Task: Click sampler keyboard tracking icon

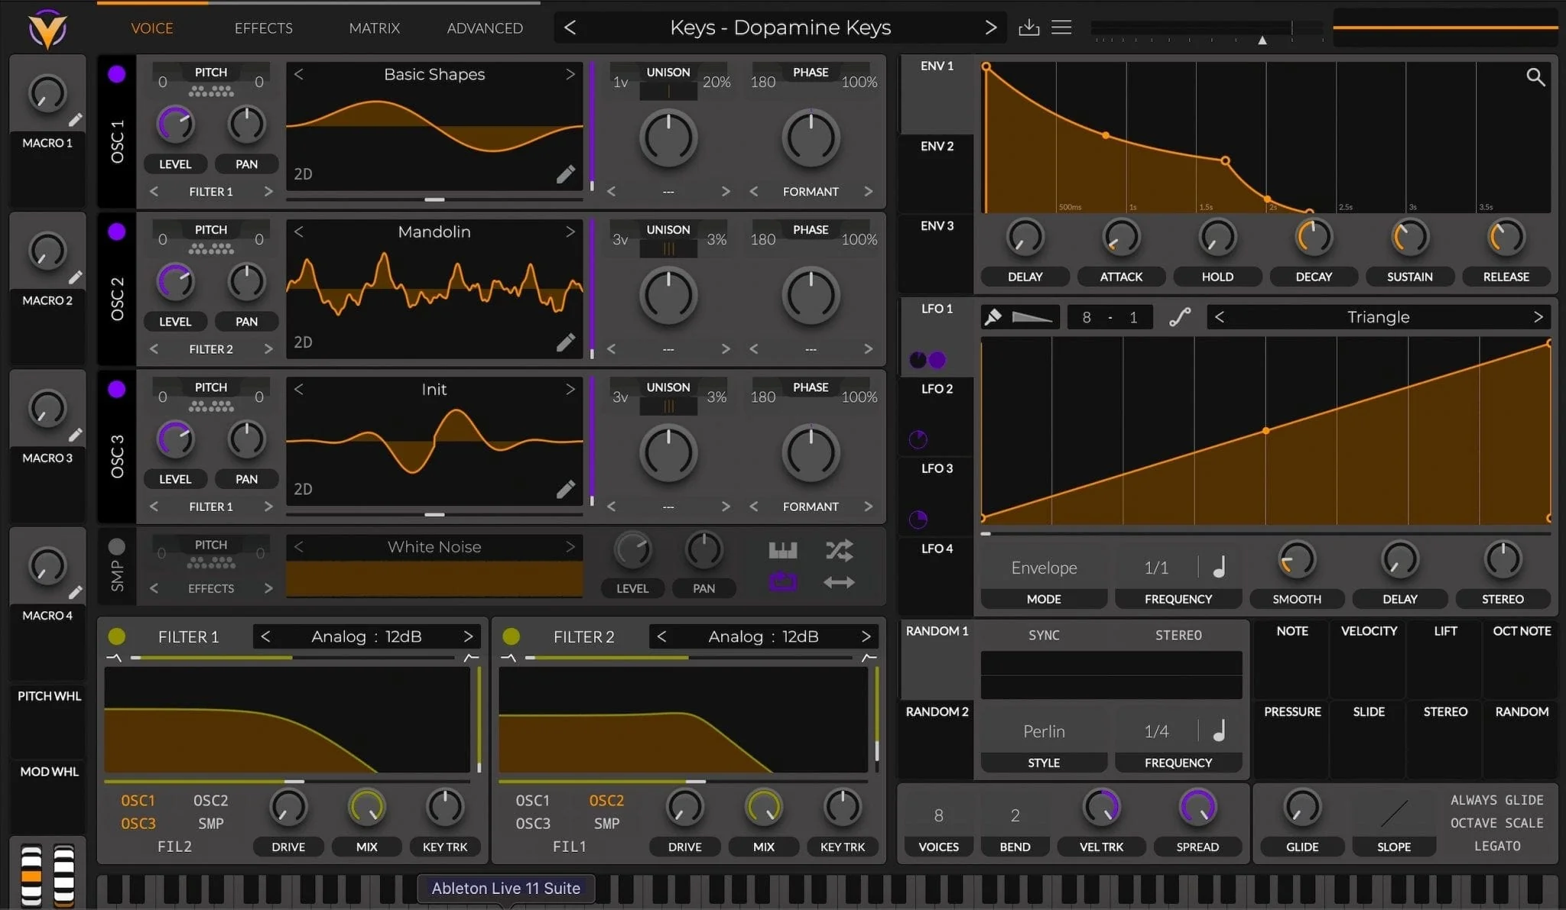Action: point(783,549)
